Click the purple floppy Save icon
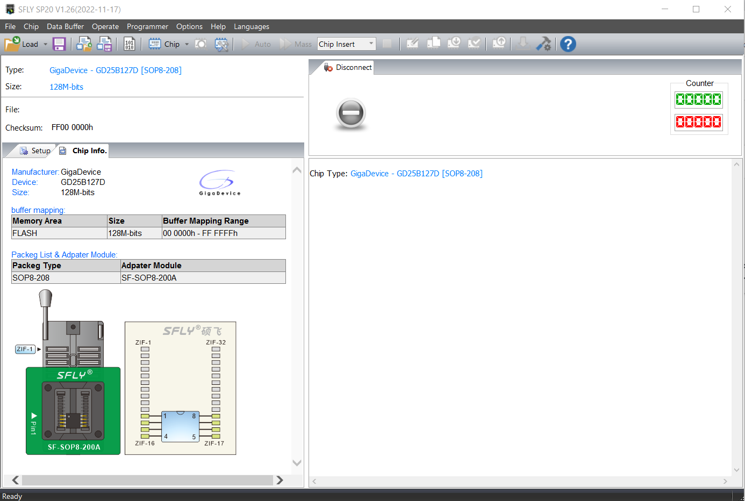This screenshot has width=745, height=501. point(59,44)
